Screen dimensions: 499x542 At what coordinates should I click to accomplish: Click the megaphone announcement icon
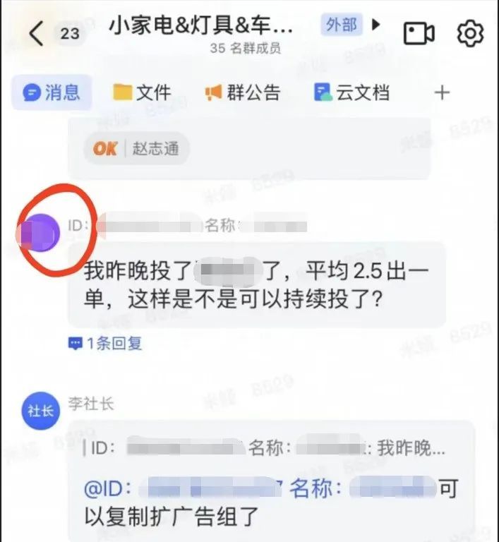pos(213,92)
